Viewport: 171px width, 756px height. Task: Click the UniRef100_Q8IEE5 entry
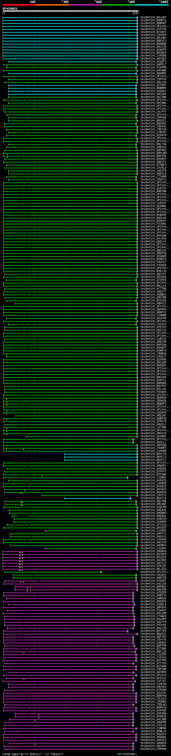point(153,554)
